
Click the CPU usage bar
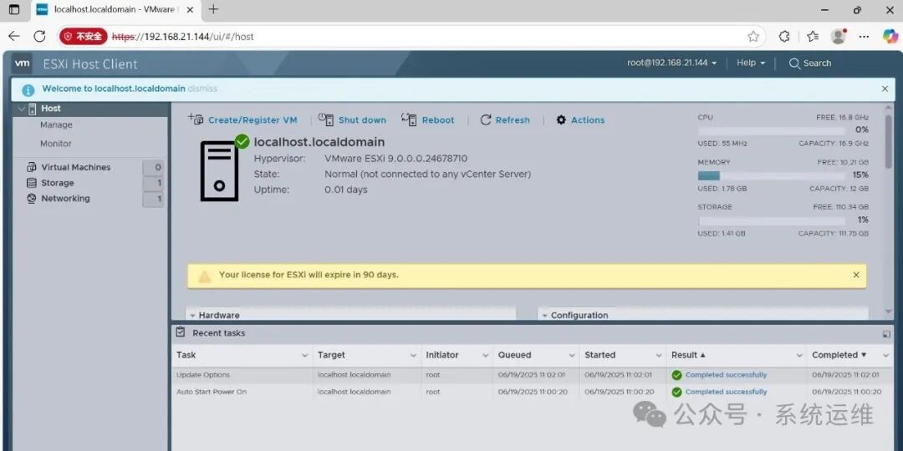coord(772,130)
